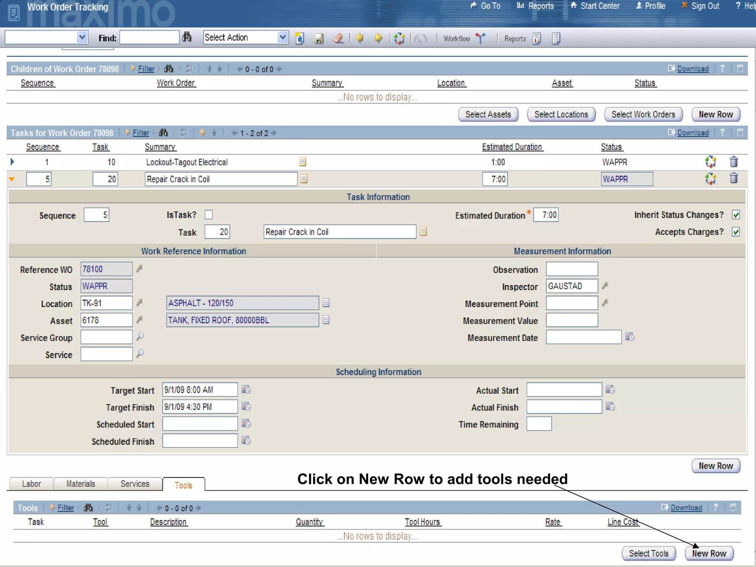The height and width of the screenshot is (567, 756).
Task: Open Location TK-91 detail menu icon
Action: (139, 303)
